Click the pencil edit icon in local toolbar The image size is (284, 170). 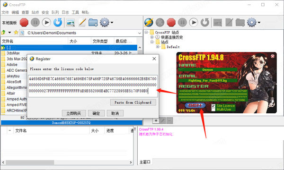click(82, 23)
